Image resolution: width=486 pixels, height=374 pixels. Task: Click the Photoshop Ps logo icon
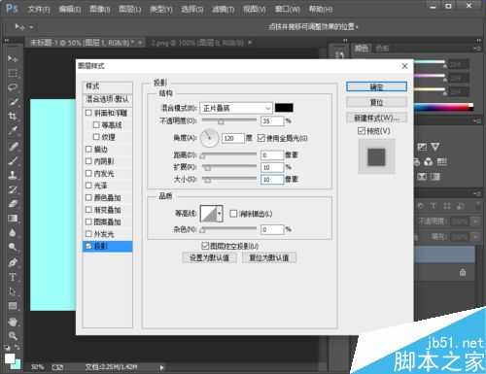pyautogui.click(x=12, y=8)
